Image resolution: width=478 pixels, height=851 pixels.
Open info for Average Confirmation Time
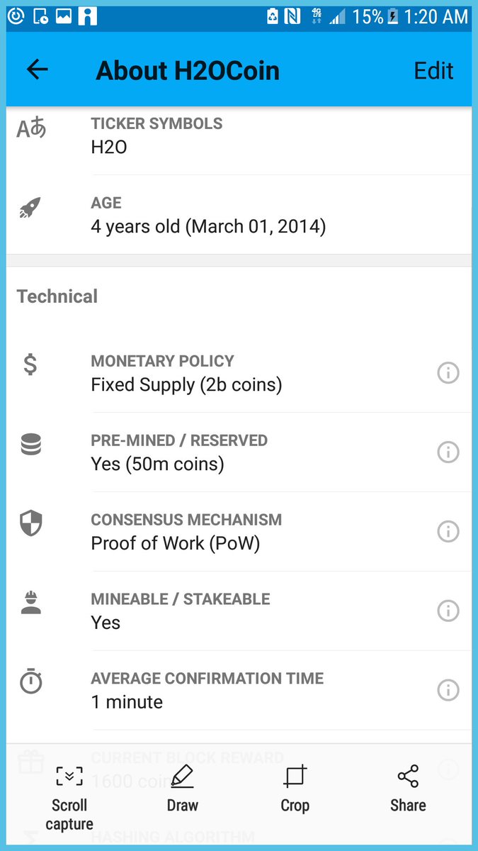point(448,690)
